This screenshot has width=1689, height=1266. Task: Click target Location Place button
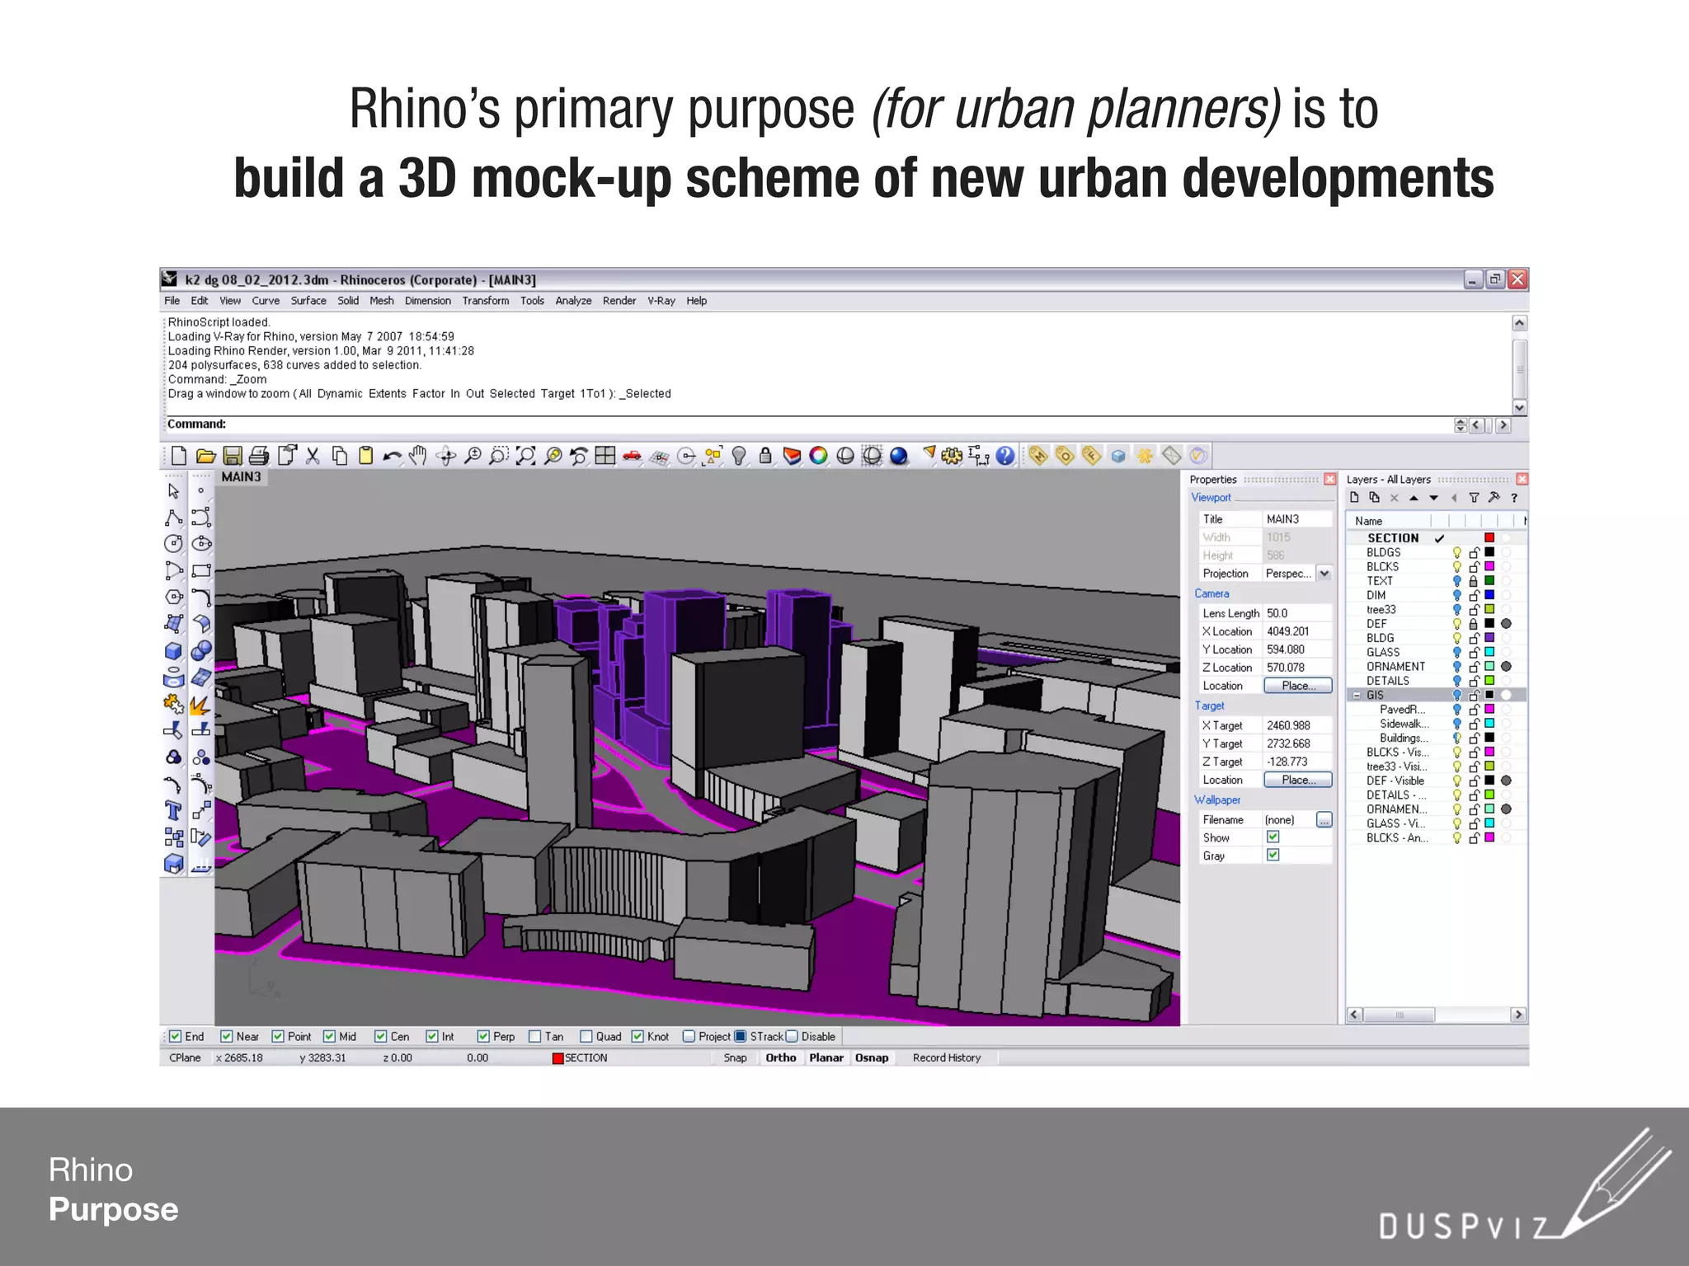(1299, 779)
